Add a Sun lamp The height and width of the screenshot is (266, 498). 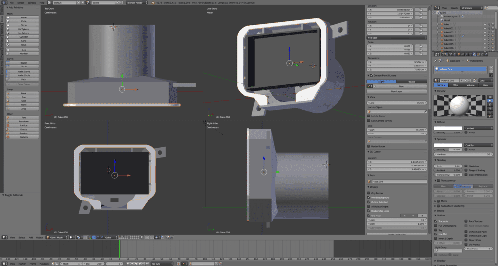23,97
